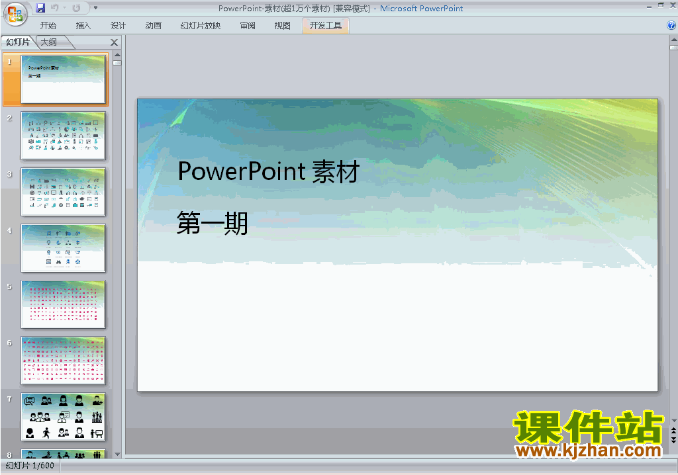Undo the last action
The width and height of the screenshot is (678, 475).
point(54,8)
